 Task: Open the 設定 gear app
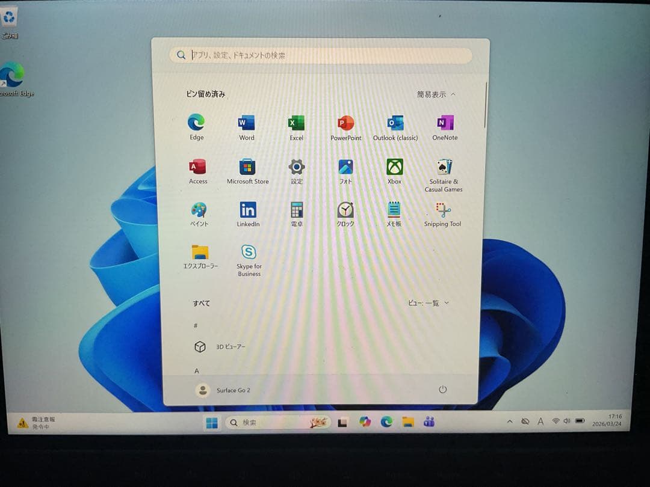(x=296, y=171)
